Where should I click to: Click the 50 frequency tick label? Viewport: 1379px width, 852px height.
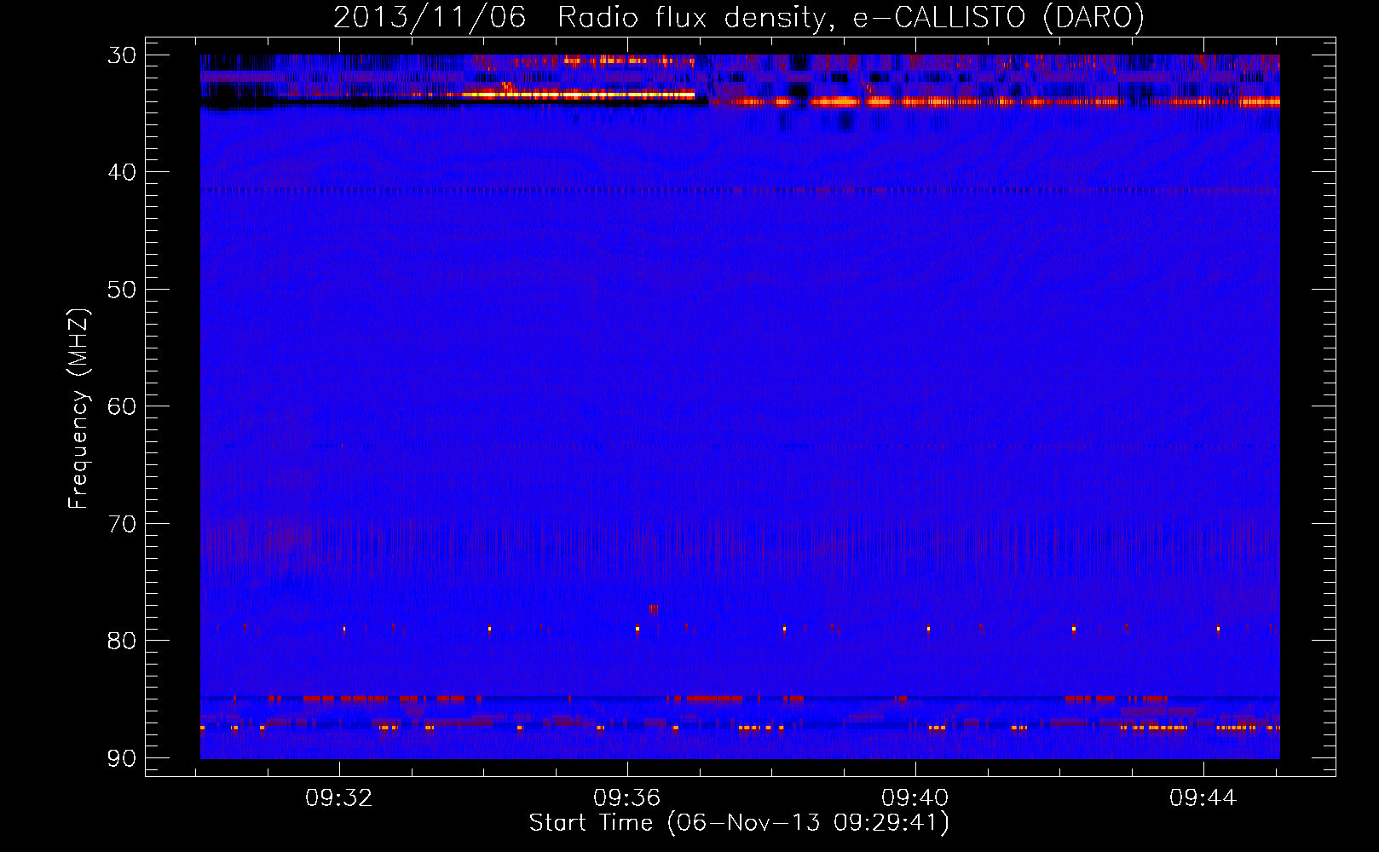click(122, 290)
